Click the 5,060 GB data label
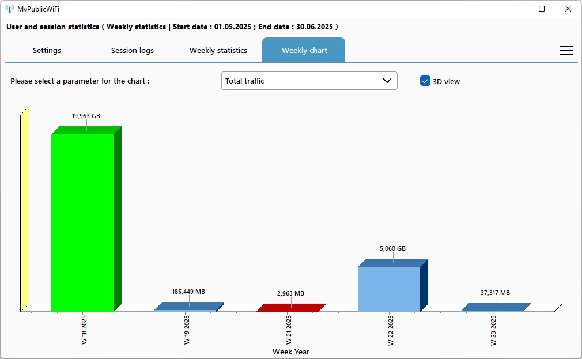 (x=392, y=248)
